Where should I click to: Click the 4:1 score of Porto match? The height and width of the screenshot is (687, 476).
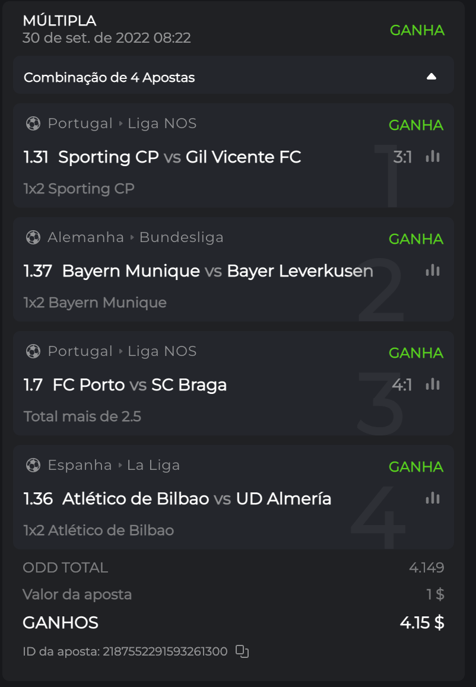pos(402,385)
